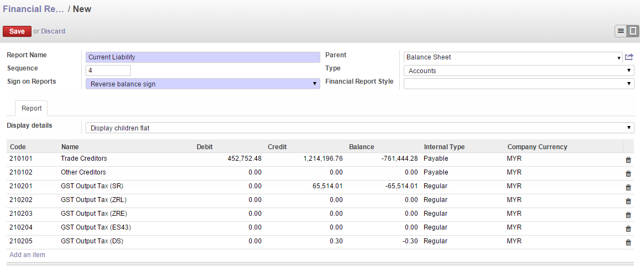Remove GST Output Tax (SR) line
This screenshot has height=267, width=640.
point(628,187)
